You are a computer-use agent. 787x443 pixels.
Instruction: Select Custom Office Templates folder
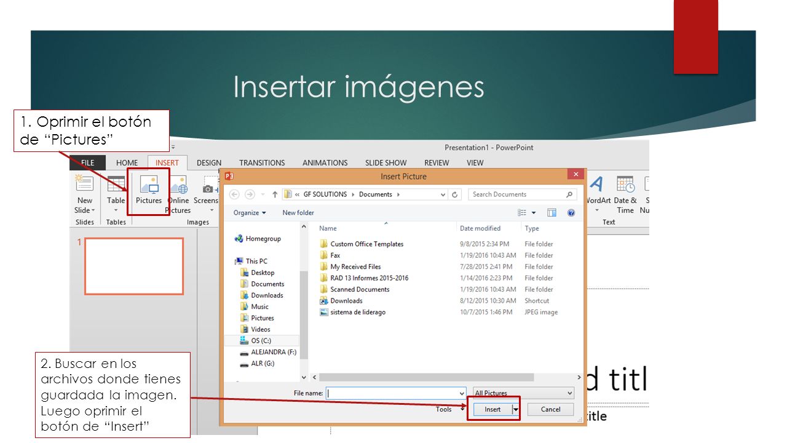[x=366, y=244]
